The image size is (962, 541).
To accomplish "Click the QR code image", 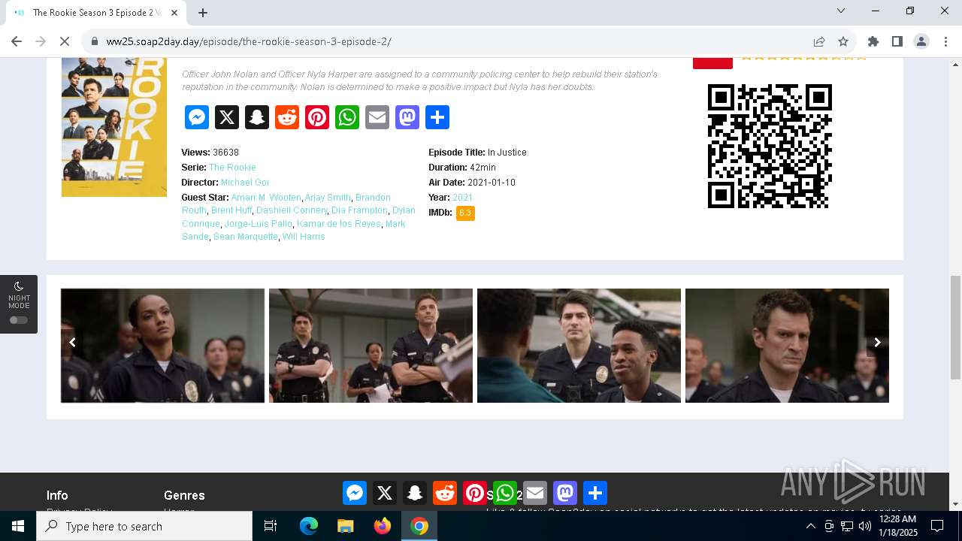I will pos(770,146).
